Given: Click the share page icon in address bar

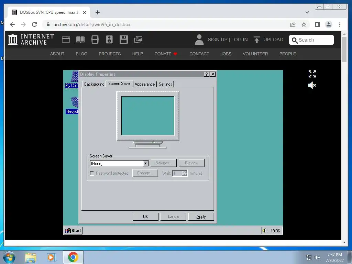Looking at the screenshot, I should 293,24.
